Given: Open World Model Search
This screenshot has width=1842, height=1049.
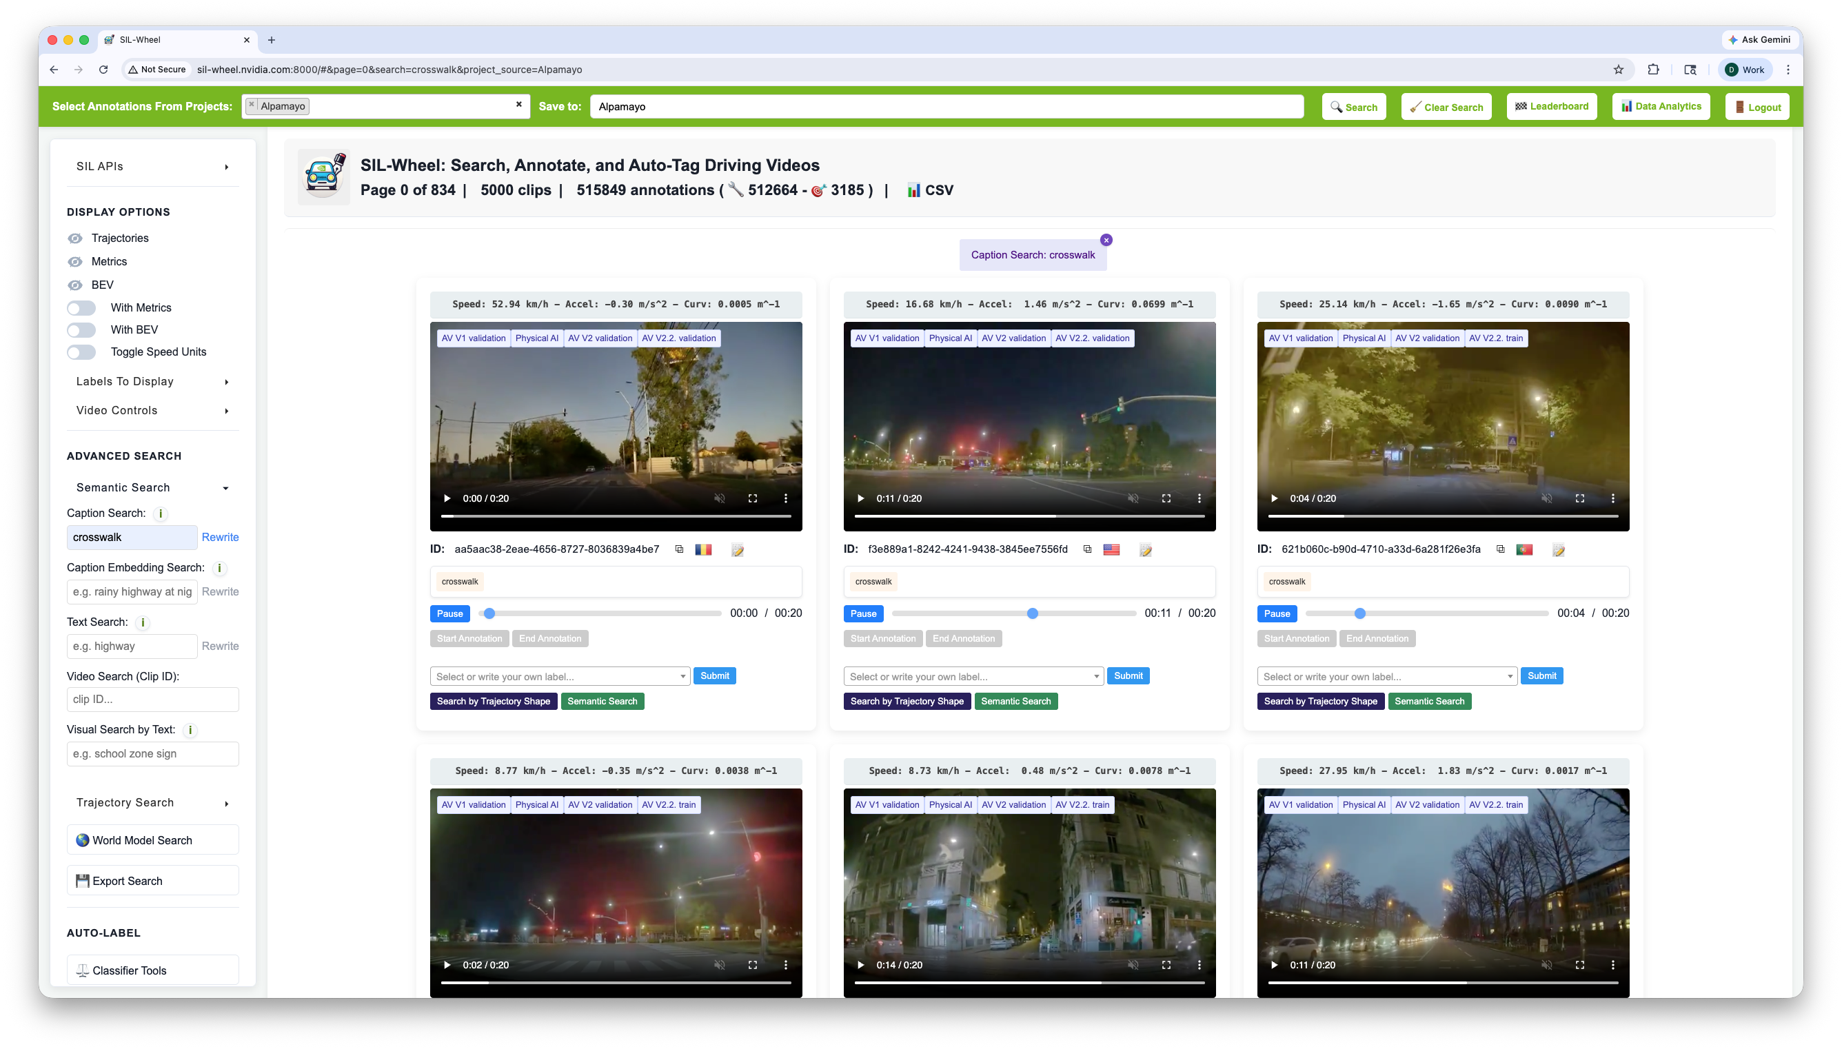Looking at the screenshot, I should (153, 841).
